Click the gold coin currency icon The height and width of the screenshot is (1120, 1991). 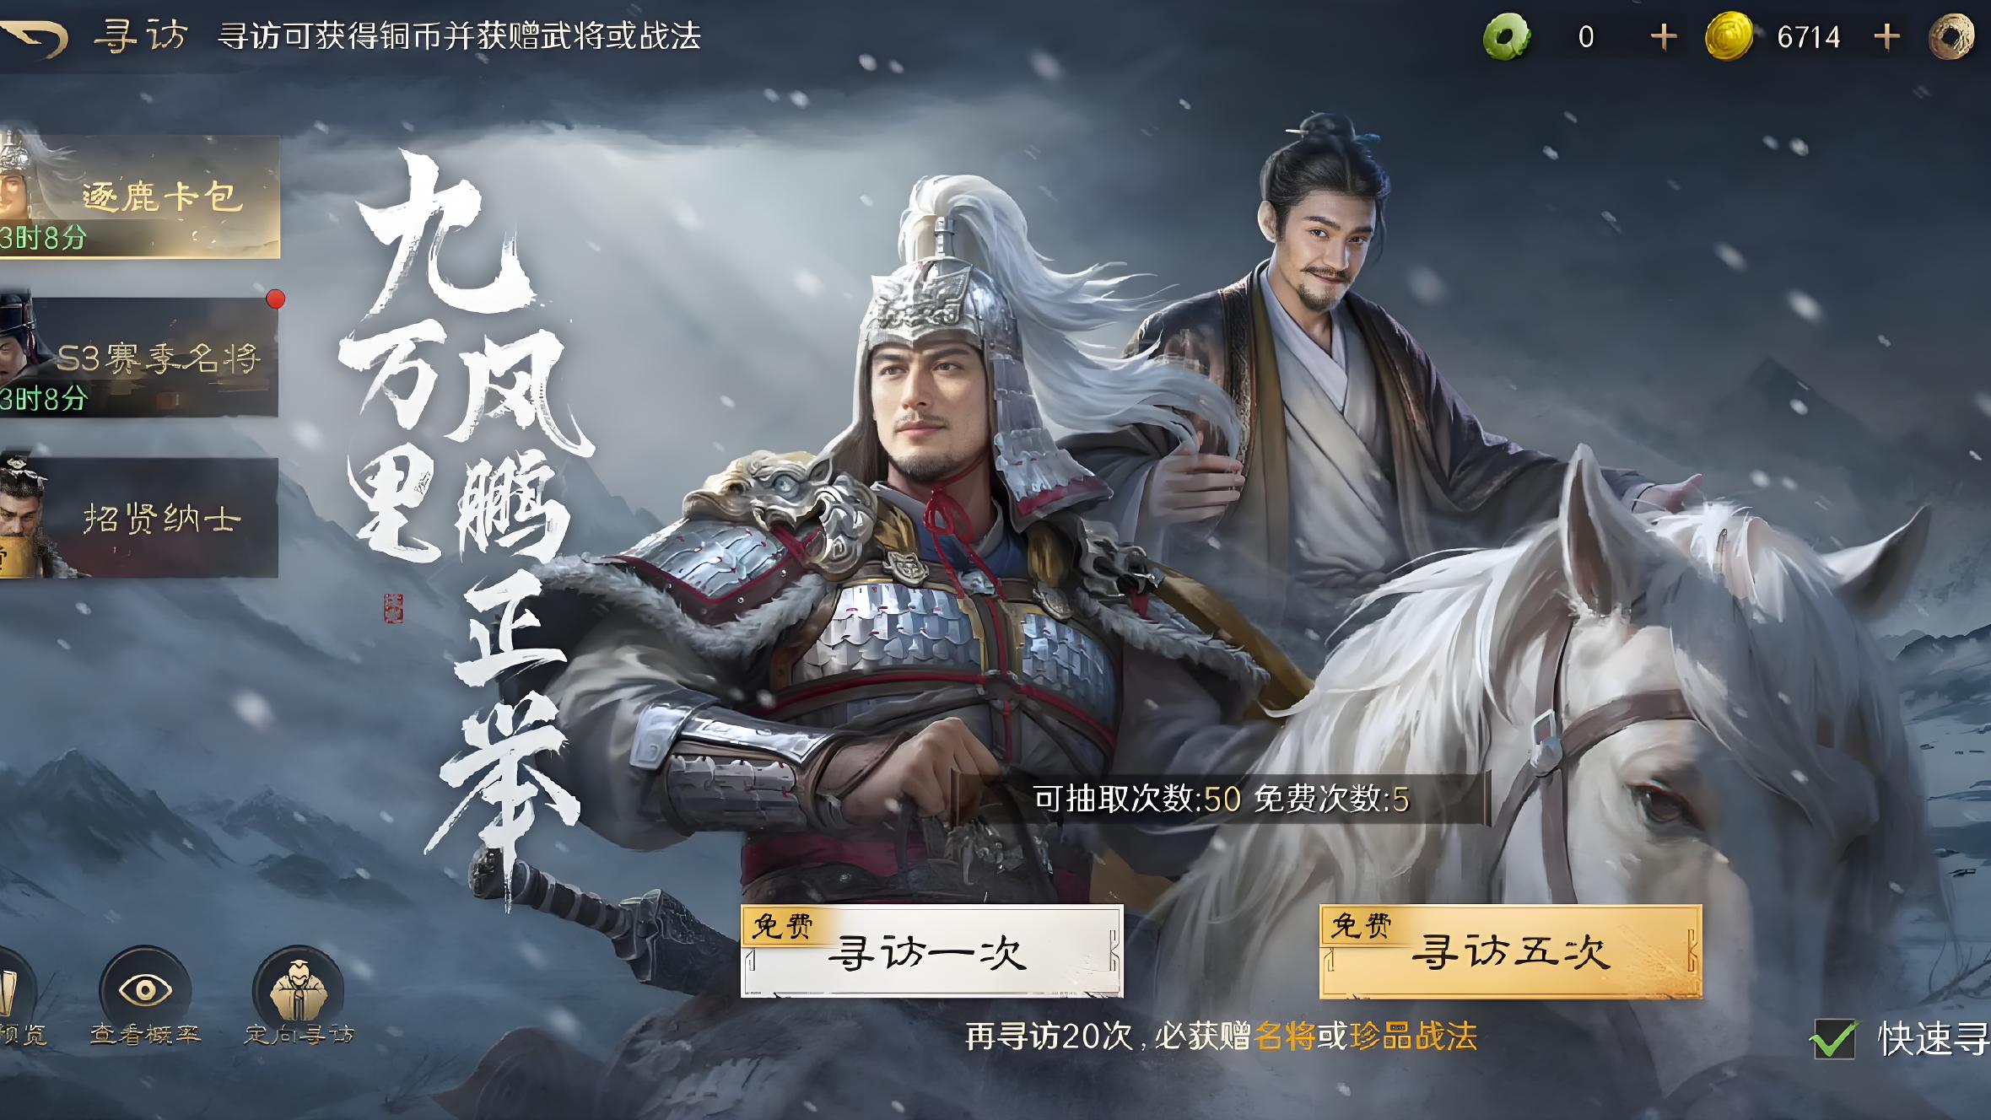point(1729,37)
